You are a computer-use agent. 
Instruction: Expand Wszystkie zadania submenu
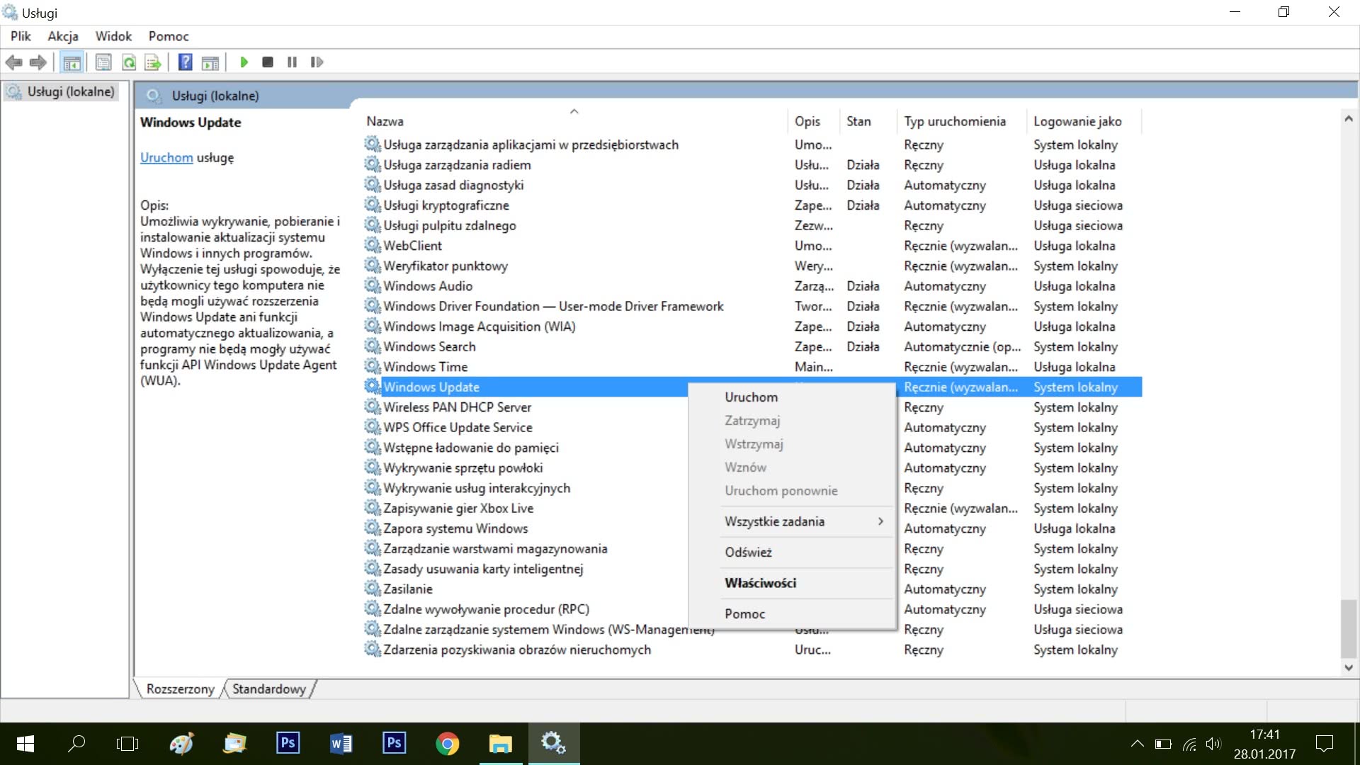point(806,521)
